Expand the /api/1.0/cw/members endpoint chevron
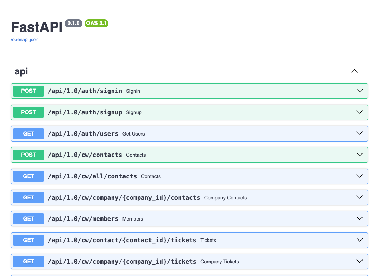Viewport: 379px width, 276px height. tap(360, 218)
